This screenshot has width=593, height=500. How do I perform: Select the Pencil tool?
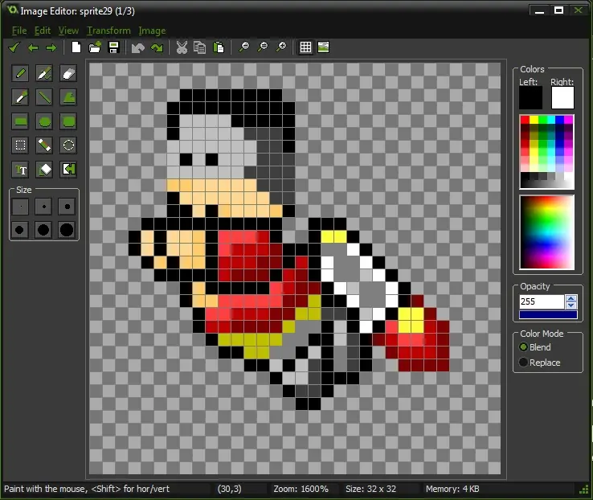pyautogui.click(x=20, y=73)
